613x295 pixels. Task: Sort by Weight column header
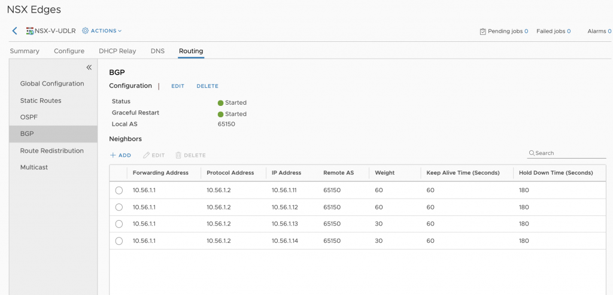[385, 173]
